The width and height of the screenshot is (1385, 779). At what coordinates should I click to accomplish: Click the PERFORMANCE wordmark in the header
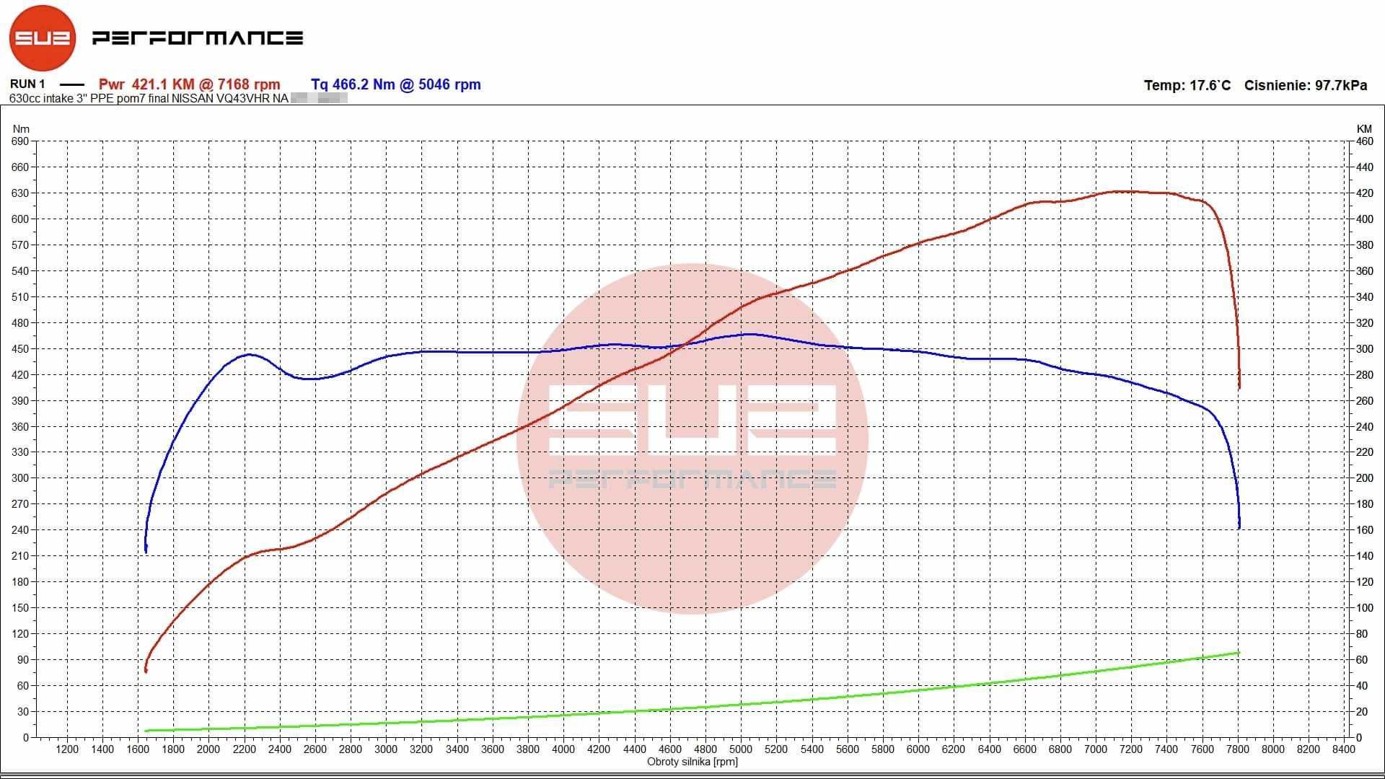click(198, 38)
